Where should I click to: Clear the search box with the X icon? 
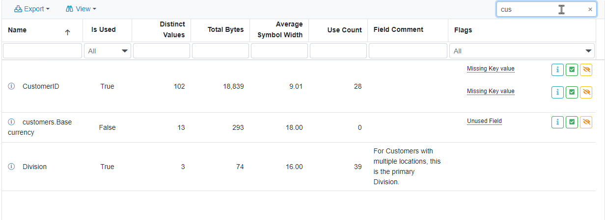click(x=590, y=9)
